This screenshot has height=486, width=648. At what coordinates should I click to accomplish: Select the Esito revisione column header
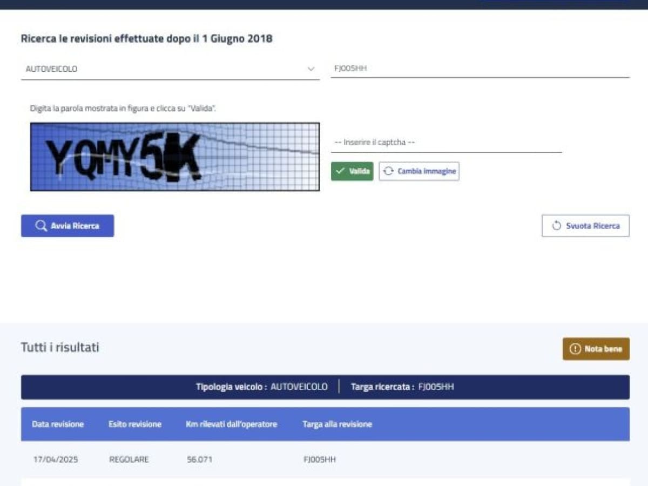tap(135, 424)
